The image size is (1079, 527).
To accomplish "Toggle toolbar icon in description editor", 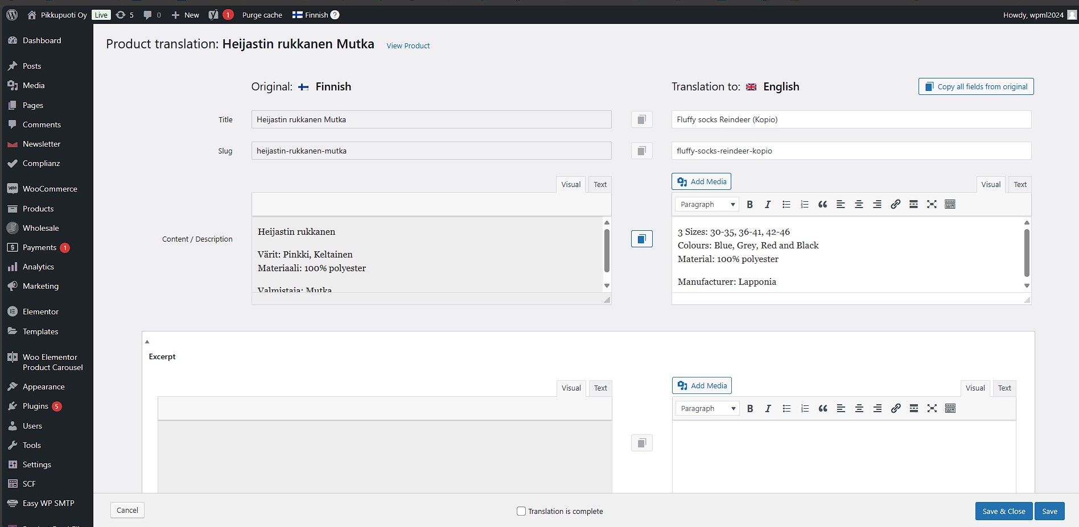I will 950,205.
